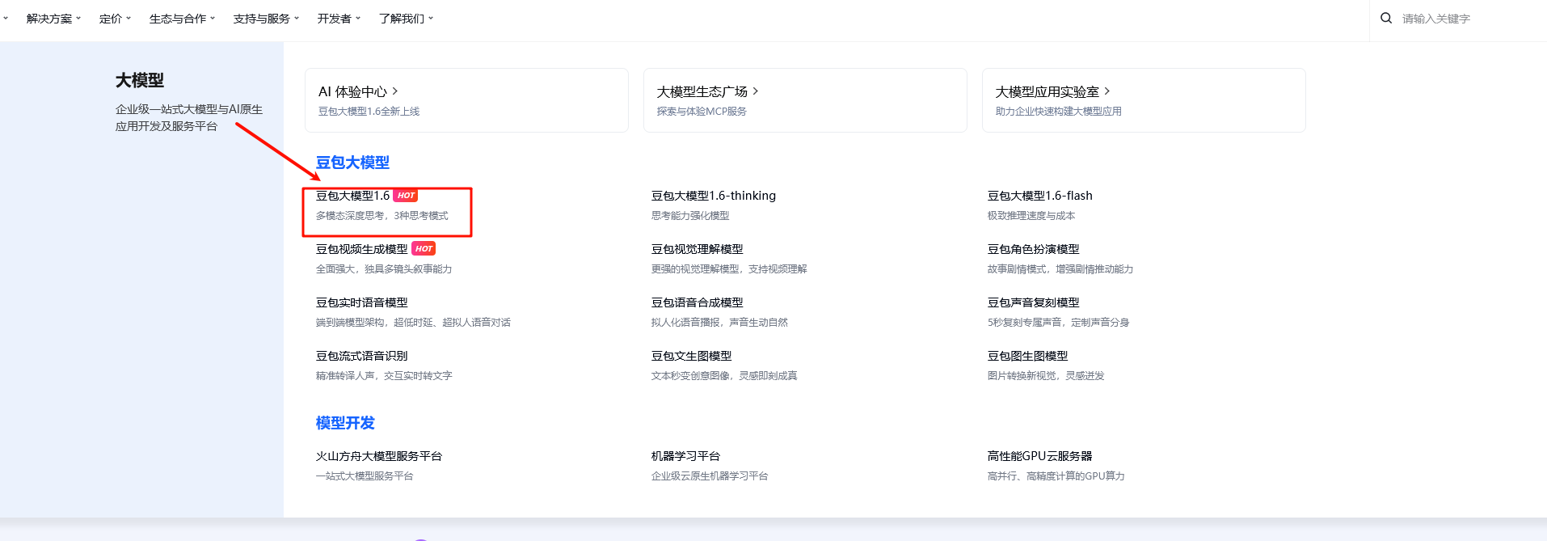Viewport: 1547px width, 541px height.
Task: Click the text 思考能力强化模型
Action: (x=691, y=216)
